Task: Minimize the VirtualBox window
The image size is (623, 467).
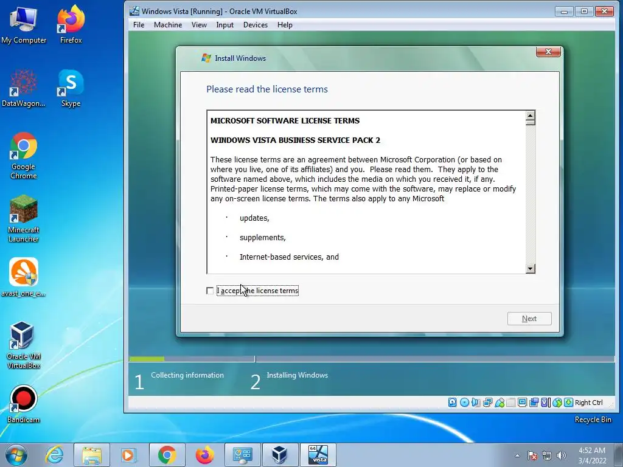Action: (x=564, y=11)
